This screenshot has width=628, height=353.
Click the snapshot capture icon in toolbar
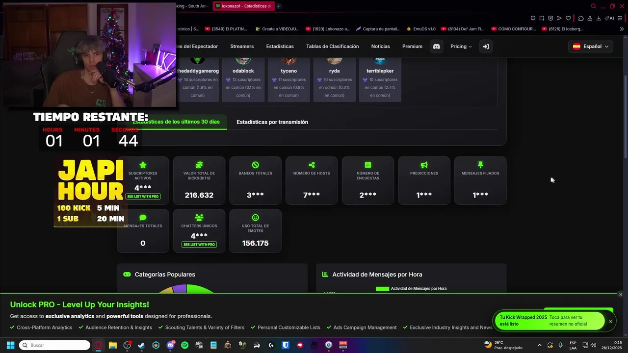(542, 18)
